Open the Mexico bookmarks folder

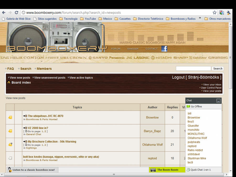[105, 19]
